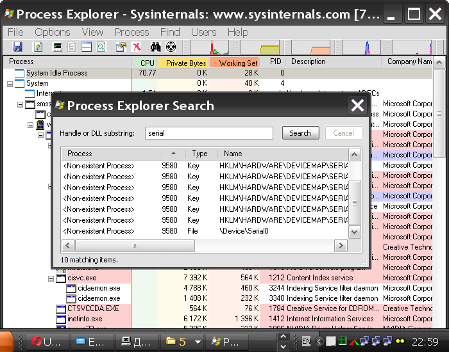Sort results by Process column header

(111, 154)
